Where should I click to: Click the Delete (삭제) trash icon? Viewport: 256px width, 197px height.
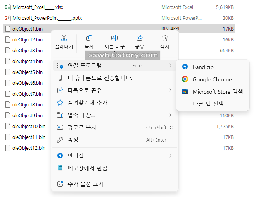[165, 38]
